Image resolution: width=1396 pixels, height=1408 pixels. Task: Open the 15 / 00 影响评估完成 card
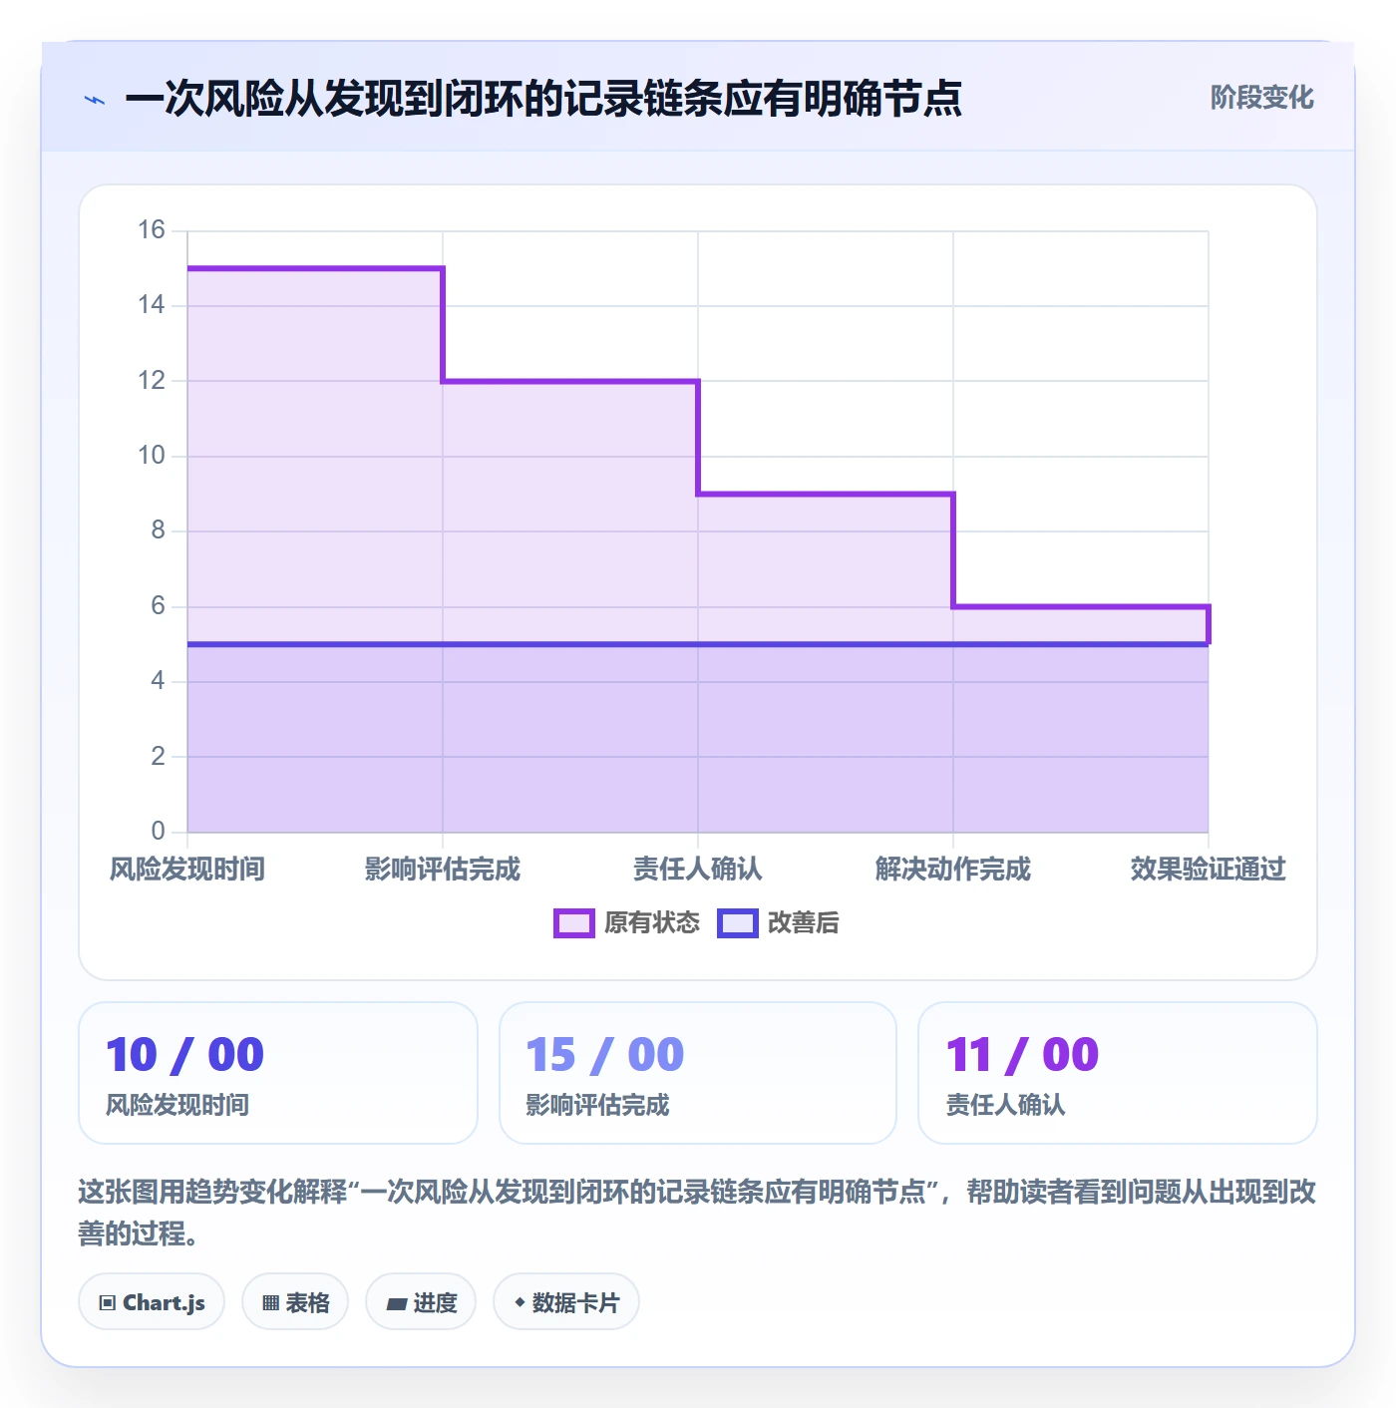(698, 1073)
